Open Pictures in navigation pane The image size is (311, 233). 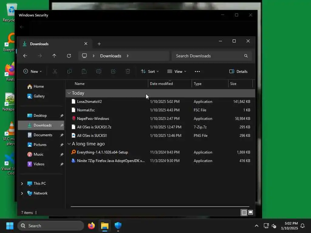[41, 145]
